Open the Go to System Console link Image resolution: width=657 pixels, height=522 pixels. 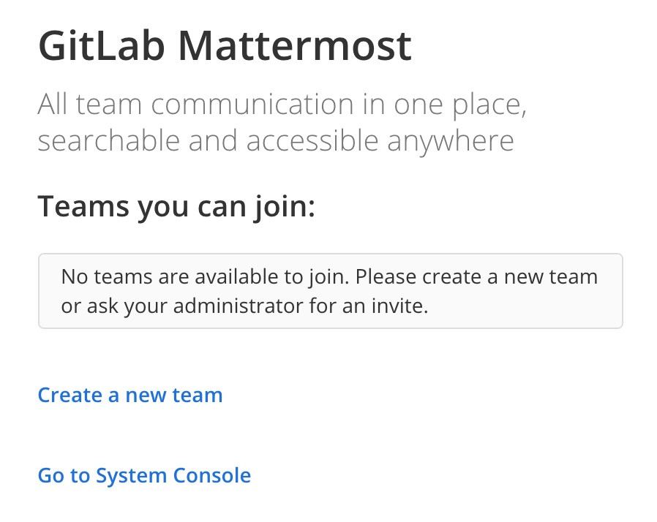click(144, 476)
